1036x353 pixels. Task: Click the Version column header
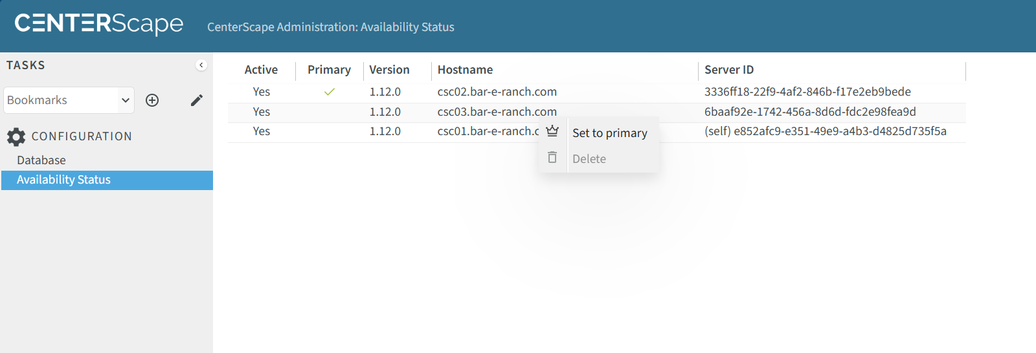pyautogui.click(x=389, y=70)
